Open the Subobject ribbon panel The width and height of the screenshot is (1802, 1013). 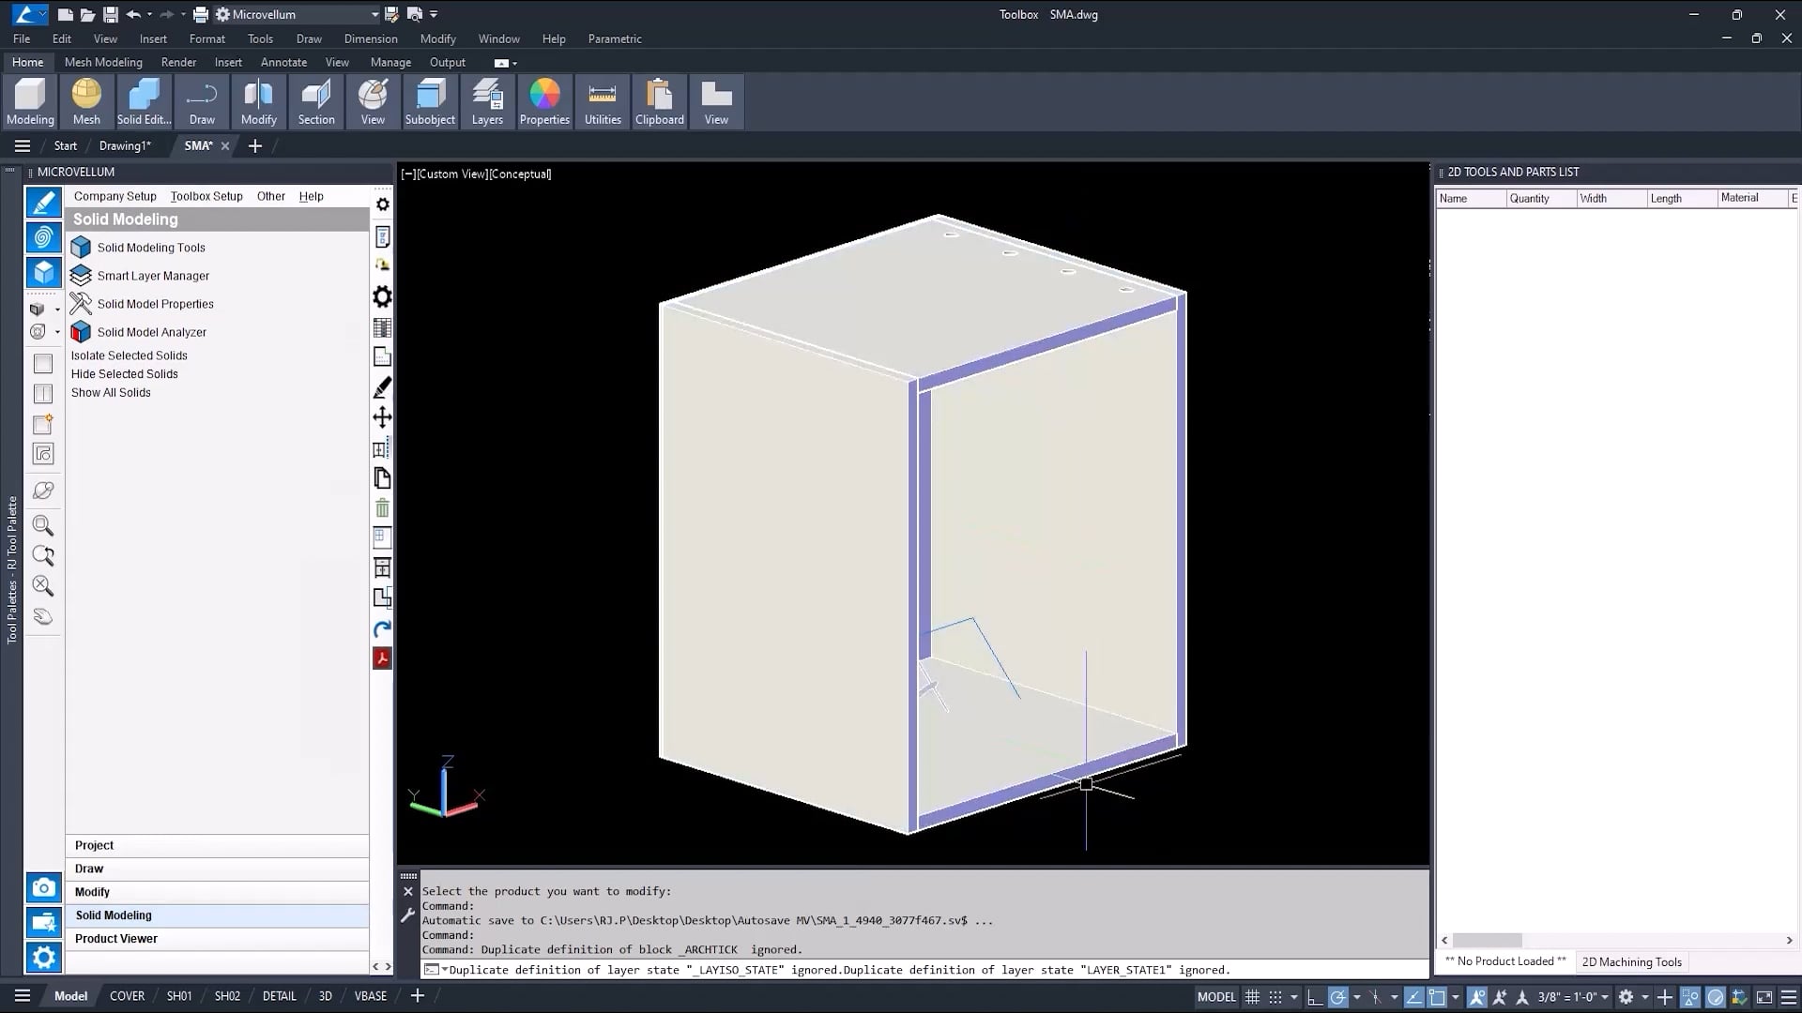click(x=430, y=101)
